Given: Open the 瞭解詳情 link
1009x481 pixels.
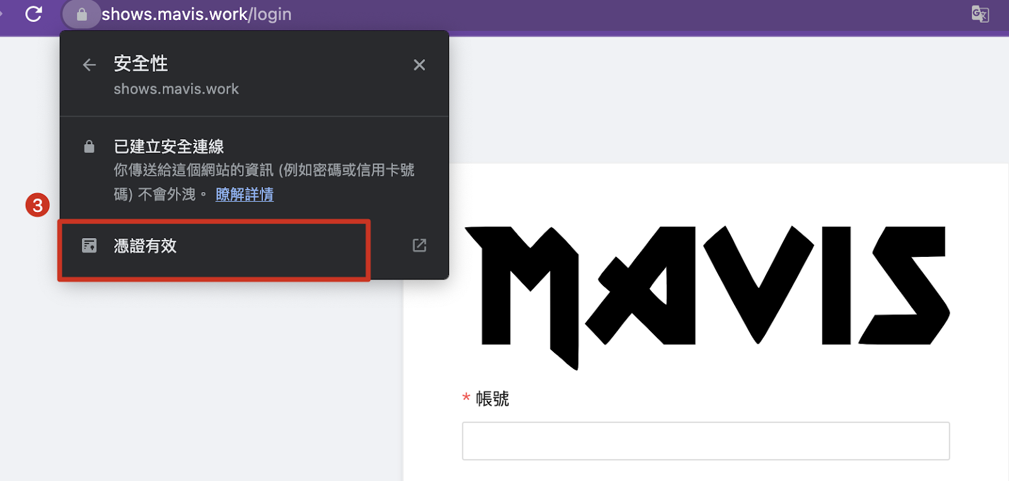Looking at the screenshot, I should 245,195.
